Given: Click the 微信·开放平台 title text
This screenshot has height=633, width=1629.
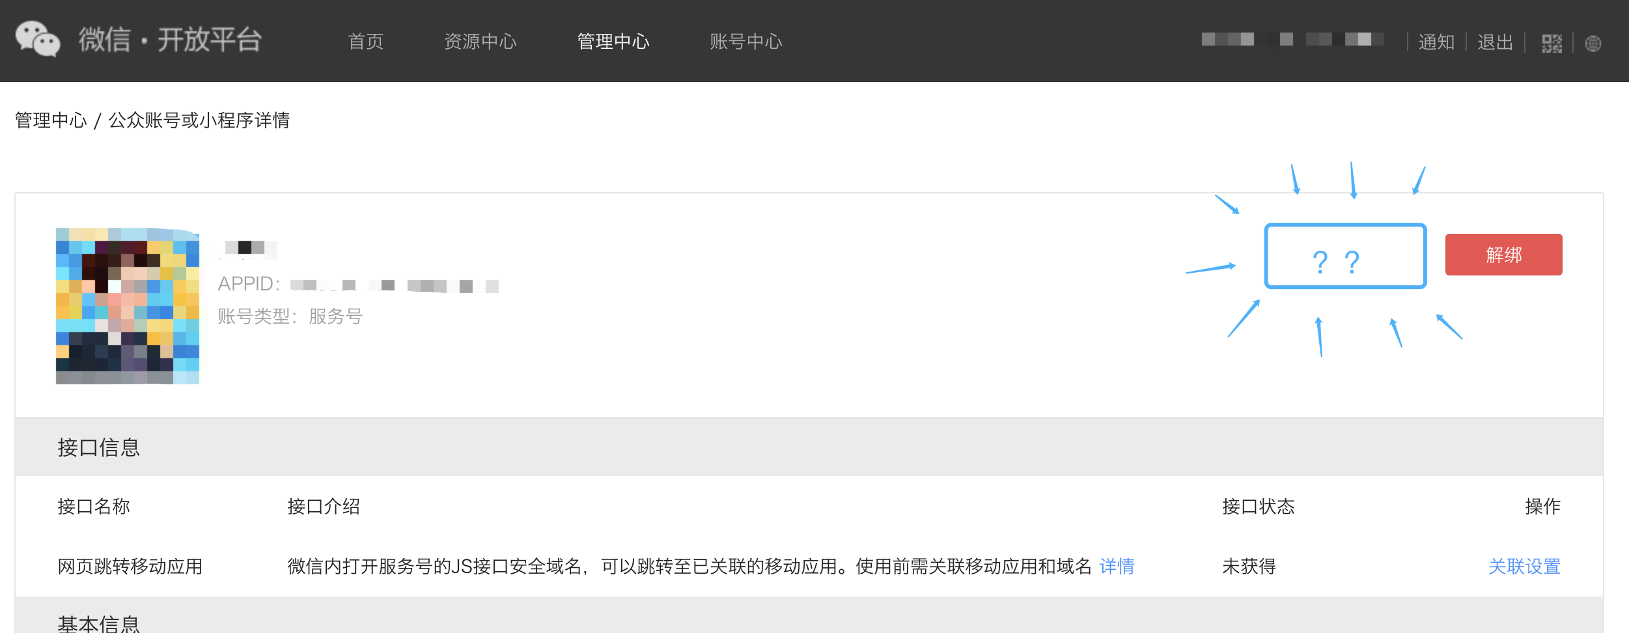Looking at the screenshot, I should point(171,40).
